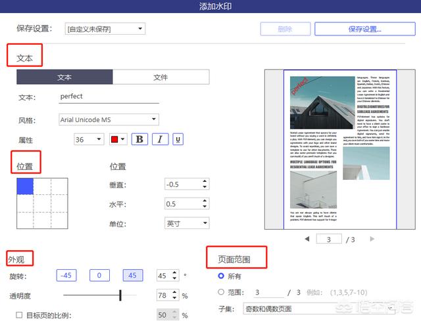Switch to the 文件 tab
This screenshot has width=421, height=321.
(161, 77)
